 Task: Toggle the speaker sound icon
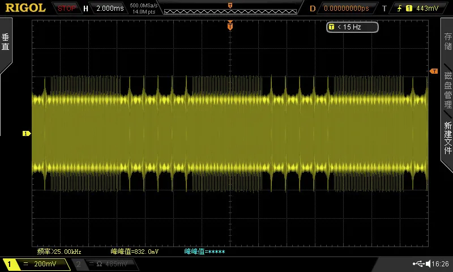tap(428, 263)
